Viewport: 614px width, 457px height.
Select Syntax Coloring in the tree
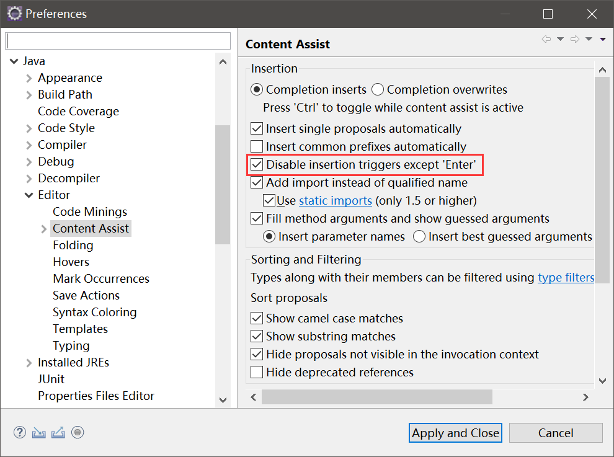(x=95, y=312)
